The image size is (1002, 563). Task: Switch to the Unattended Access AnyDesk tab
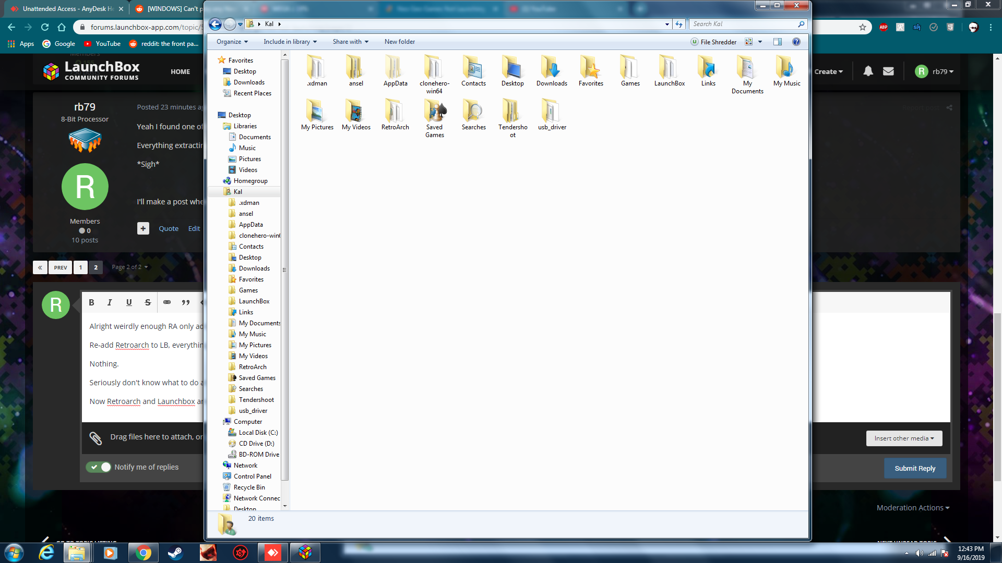click(68, 9)
